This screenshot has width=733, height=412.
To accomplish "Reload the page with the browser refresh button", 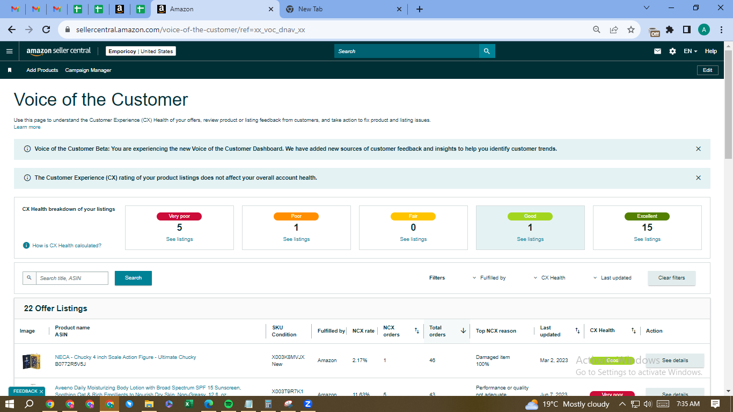I will [x=46, y=30].
